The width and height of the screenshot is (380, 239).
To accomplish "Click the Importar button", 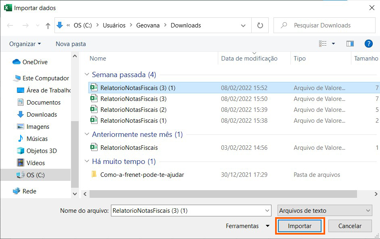I will click(300, 226).
